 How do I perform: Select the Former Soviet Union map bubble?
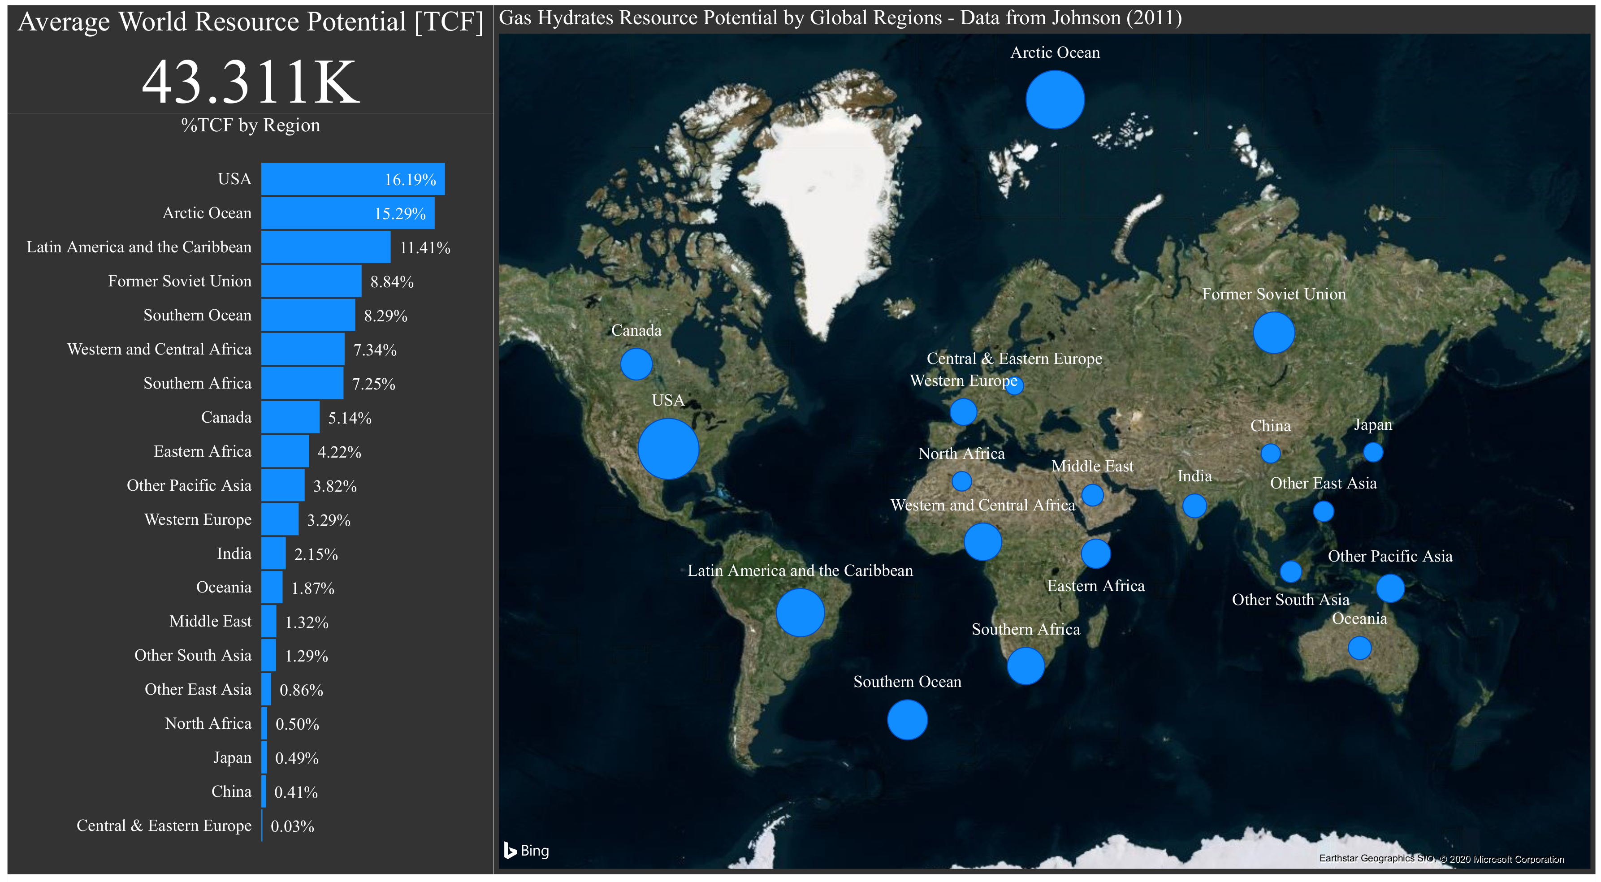click(1273, 333)
